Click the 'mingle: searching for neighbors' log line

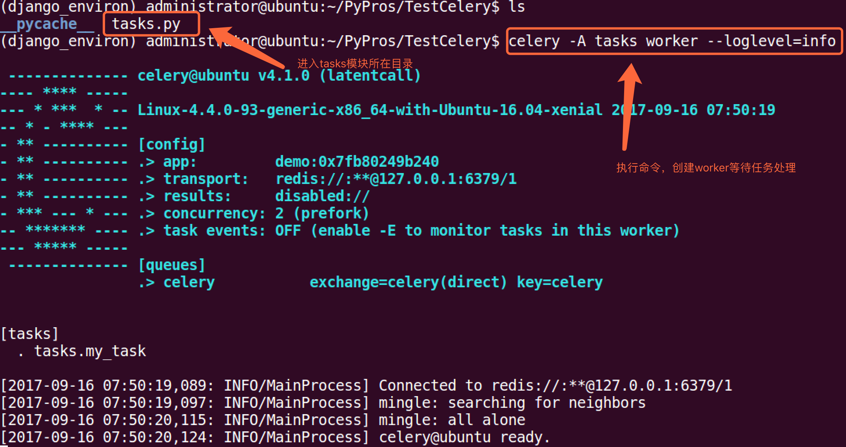pos(323,403)
